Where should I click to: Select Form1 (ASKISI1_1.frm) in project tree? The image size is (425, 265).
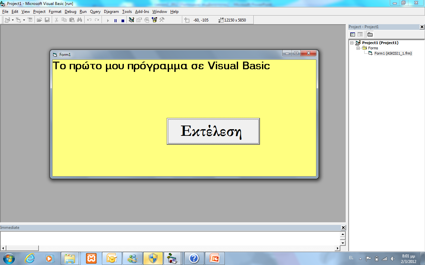click(393, 53)
